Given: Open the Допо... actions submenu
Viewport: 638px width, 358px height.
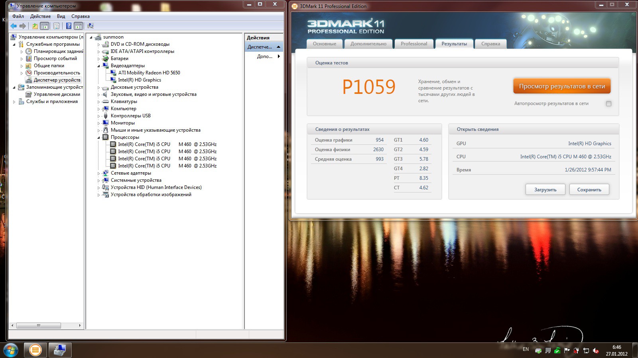Looking at the screenshot, I should 268,56.
